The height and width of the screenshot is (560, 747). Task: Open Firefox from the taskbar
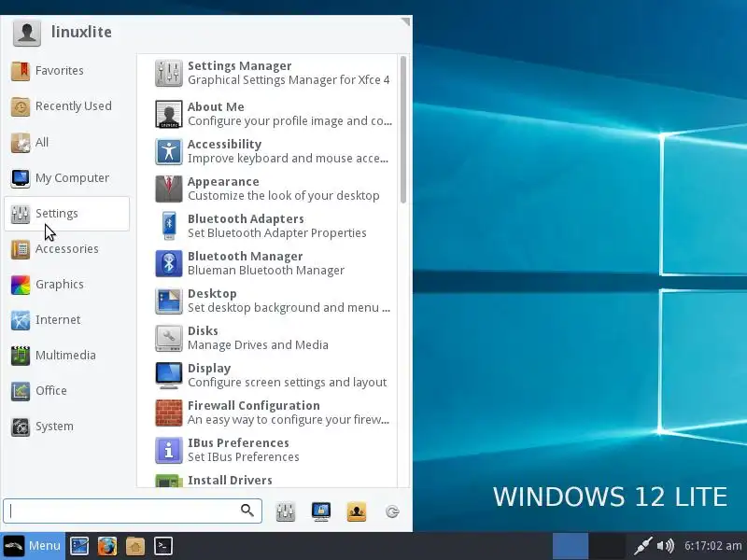tap(107, 546)
